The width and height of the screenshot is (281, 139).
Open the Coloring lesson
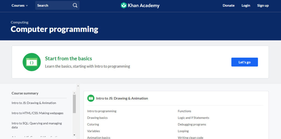[93, 124]
